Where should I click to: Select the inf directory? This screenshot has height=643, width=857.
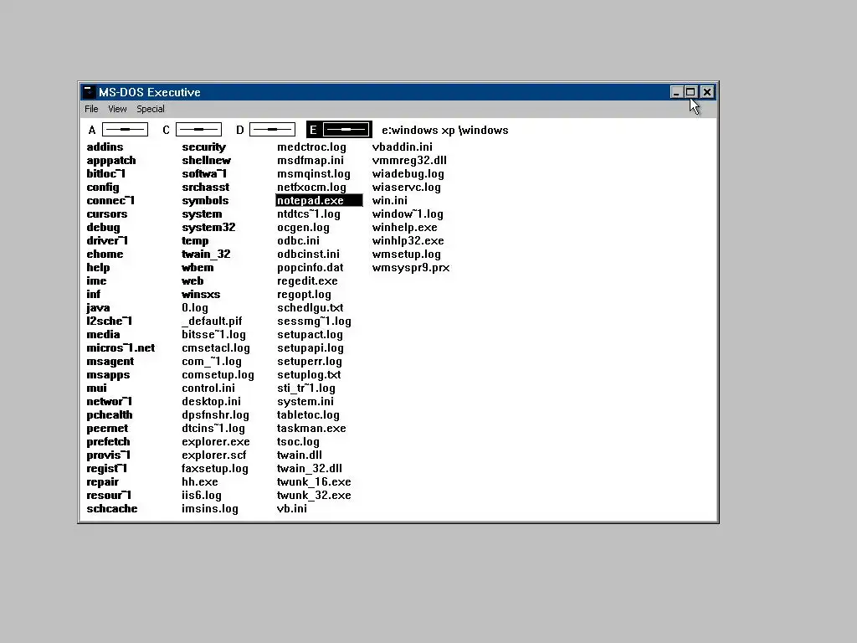point(94,294)
